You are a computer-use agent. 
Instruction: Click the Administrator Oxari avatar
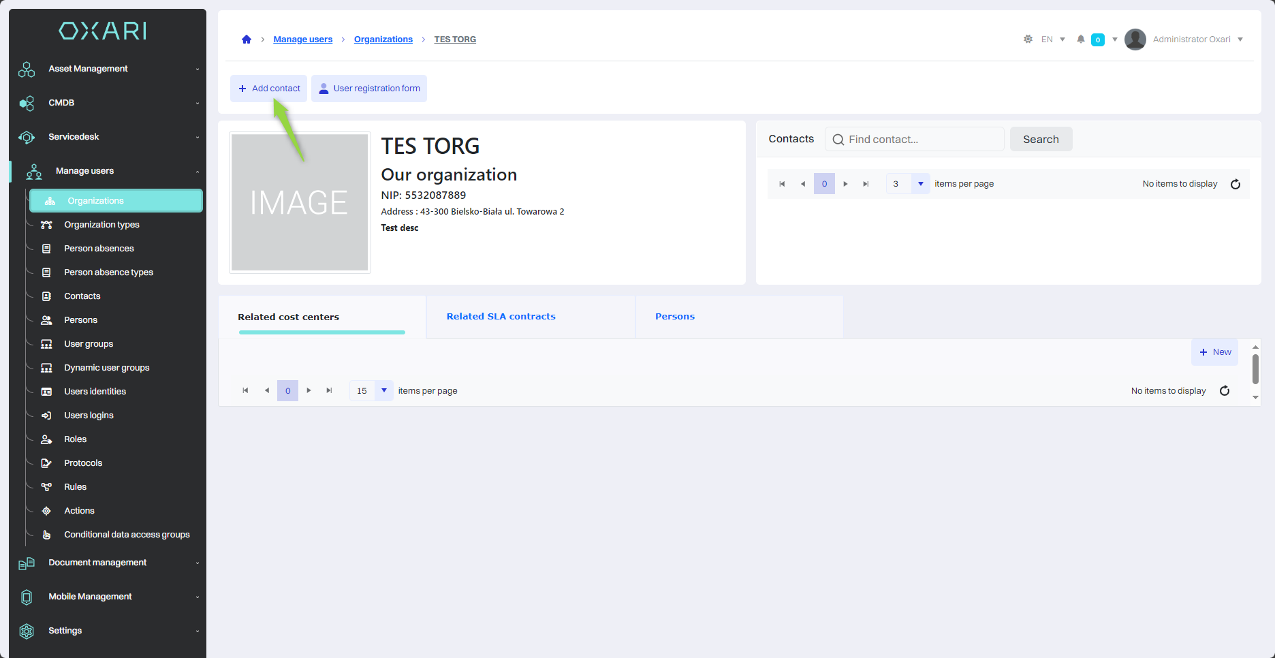[x=1135, y=40]
